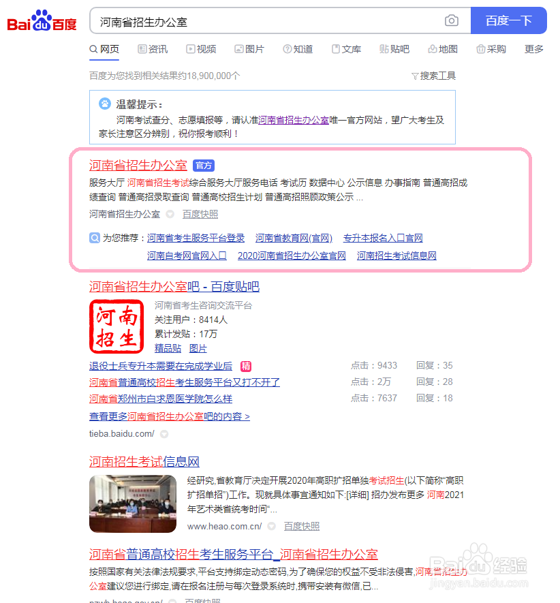Open the 知道 tab
Viewport: 560px width, 603px height.
[x=298, y=49]
